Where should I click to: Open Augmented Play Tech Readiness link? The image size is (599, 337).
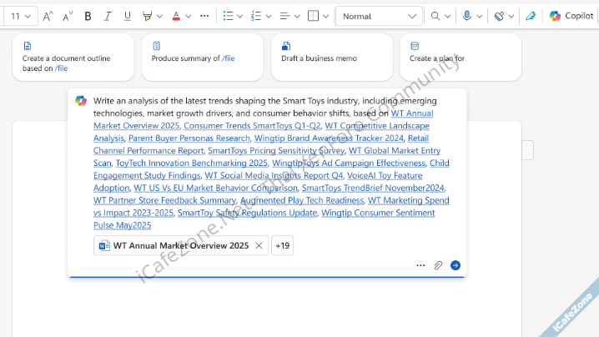(302, 200)
